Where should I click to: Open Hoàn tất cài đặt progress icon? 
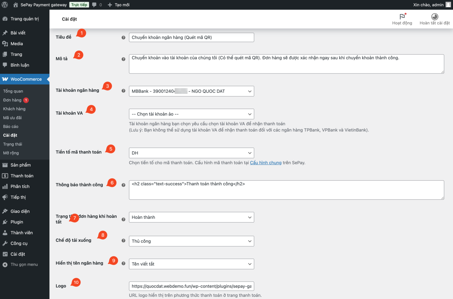click(x=435, y=17)
